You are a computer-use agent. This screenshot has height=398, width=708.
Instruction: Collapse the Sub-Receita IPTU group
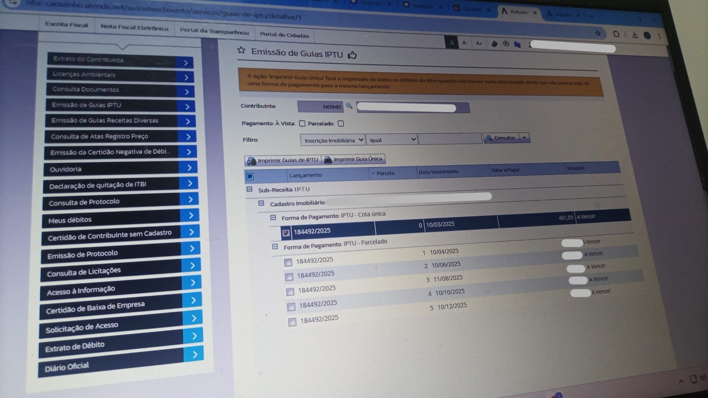pos(249,189)
